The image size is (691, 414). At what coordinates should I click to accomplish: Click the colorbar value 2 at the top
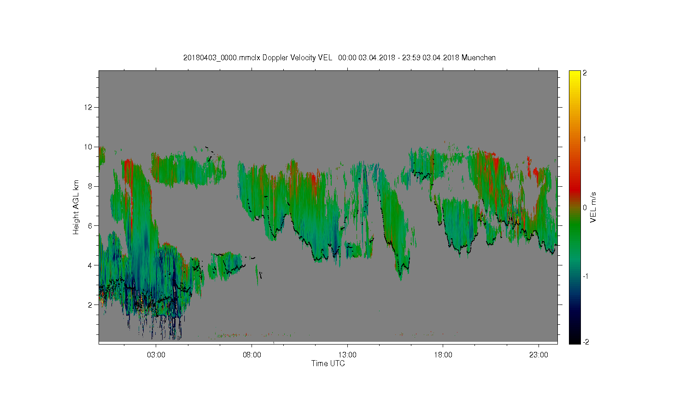pos(585,73)
